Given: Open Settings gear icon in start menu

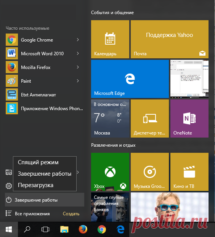Looking at the screenshot, I should point(9,186).
